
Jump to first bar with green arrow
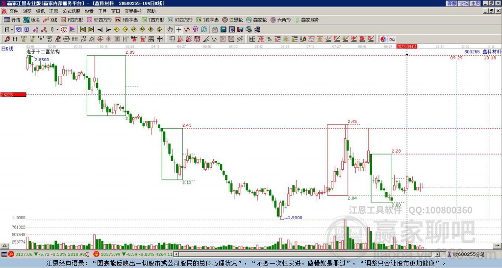pyautogui.click(x=82, y=29)
